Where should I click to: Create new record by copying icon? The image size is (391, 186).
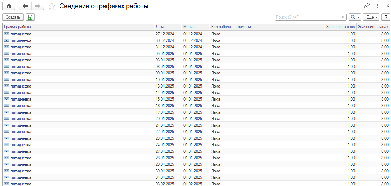point(30,17)
